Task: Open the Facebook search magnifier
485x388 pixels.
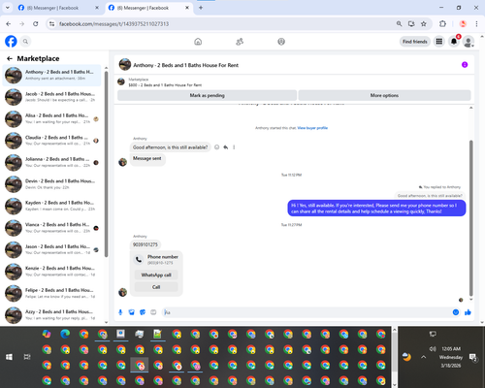Action: (x=25, y=42)
